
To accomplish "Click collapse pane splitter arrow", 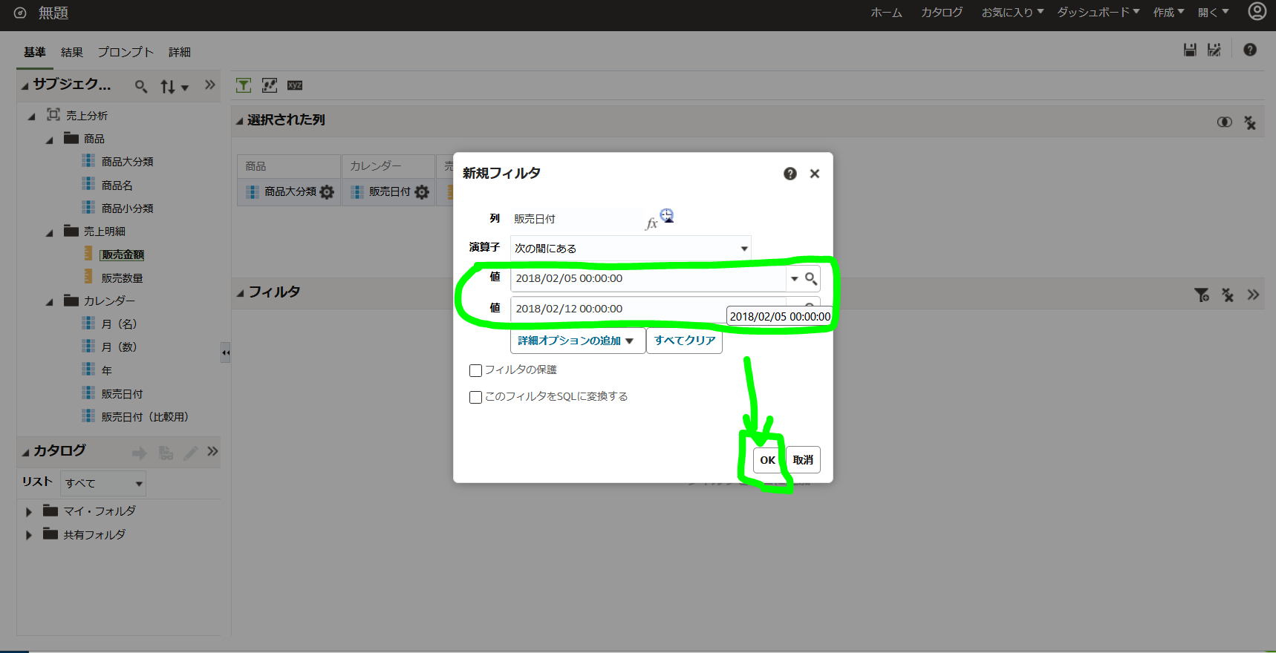I will [226, 352].
